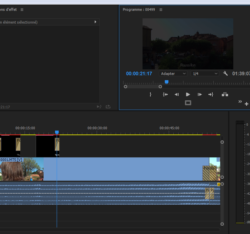250x234 pixels.
Task: Open the wrench settings menu
Action: [x=225, y=74]
